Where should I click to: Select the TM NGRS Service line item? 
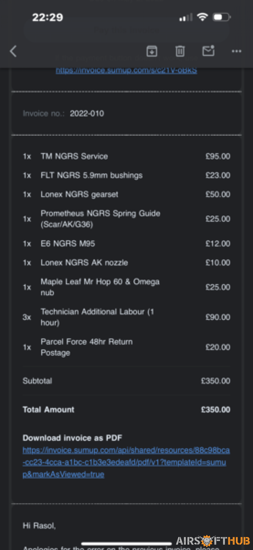[126, 156]
